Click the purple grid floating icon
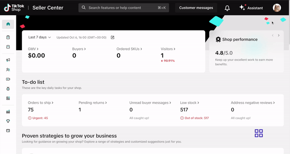The width and height of the screenshot is (290, 154). click(x=258, y=133)
